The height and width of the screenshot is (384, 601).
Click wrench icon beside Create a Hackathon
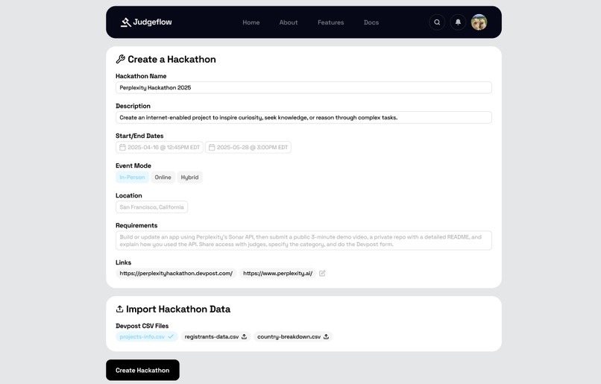coord(120,59)
